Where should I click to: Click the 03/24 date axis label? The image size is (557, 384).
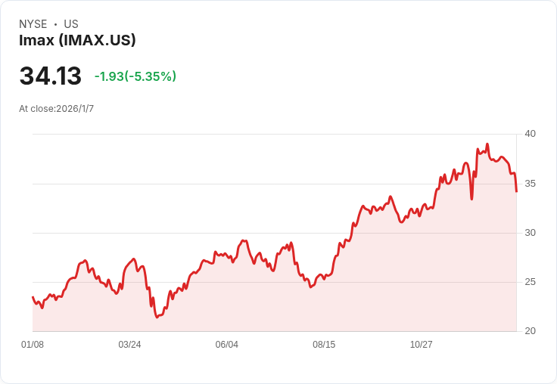point(129,344)
